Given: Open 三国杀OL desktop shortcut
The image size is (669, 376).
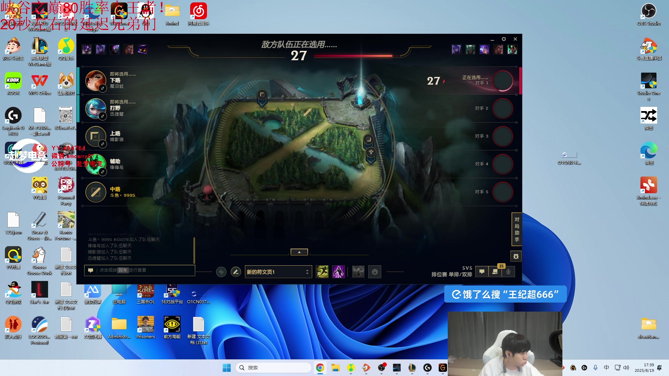Looking at the screenshot, I should tap(146, 295).
